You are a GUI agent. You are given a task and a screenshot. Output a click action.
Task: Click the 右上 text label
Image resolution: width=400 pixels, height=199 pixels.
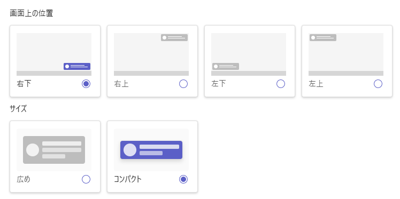coord(121,84)
